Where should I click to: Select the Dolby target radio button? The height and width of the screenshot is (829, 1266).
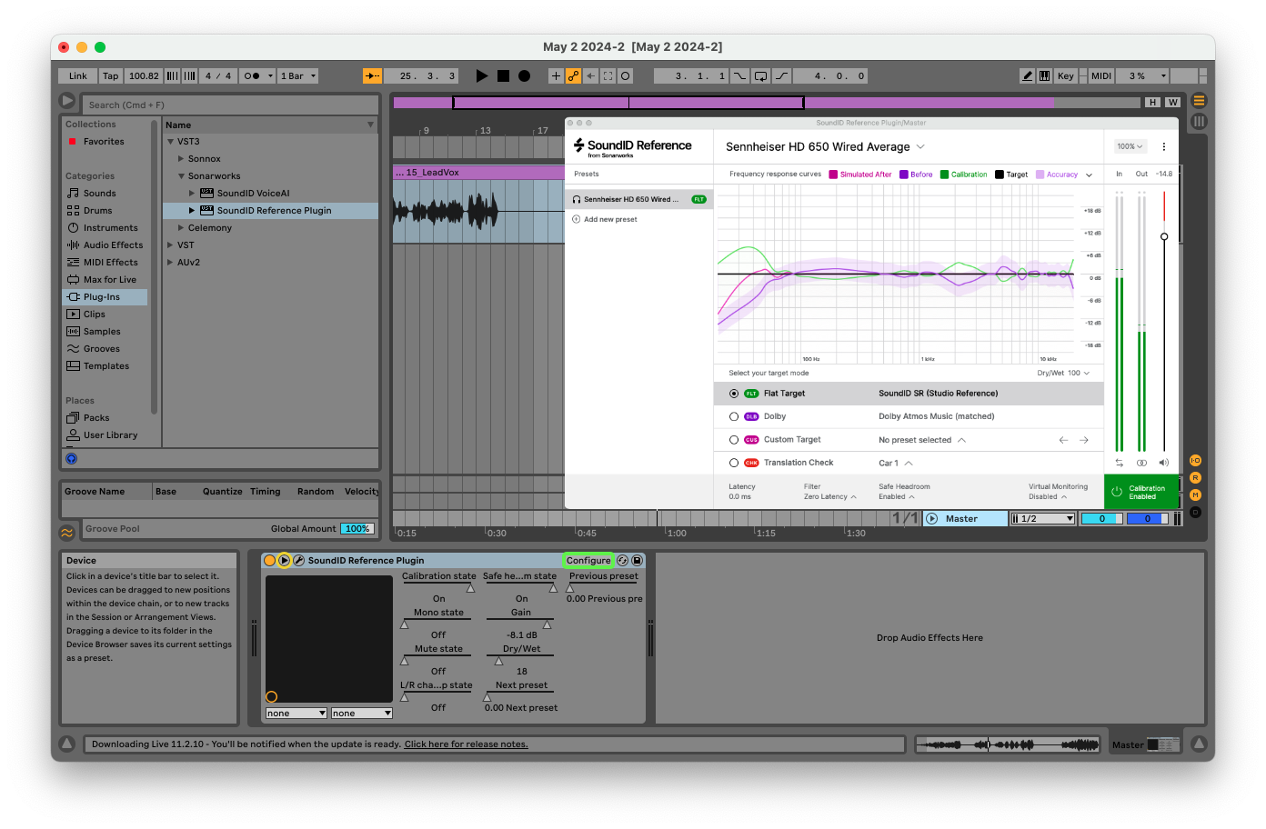734,416
